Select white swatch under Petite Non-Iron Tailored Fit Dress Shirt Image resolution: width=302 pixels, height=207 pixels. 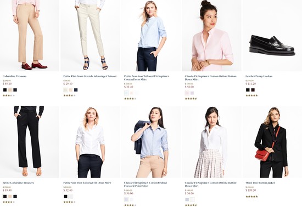[x=71, y=197]
